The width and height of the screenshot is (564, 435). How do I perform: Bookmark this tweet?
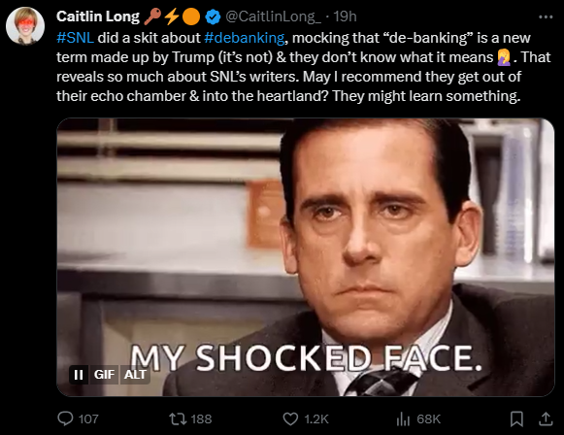coord(516,418)
